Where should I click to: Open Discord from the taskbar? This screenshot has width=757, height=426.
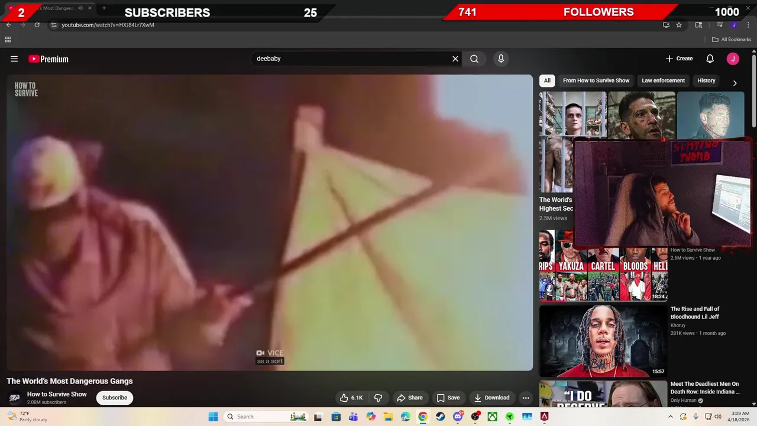(458, 417)
